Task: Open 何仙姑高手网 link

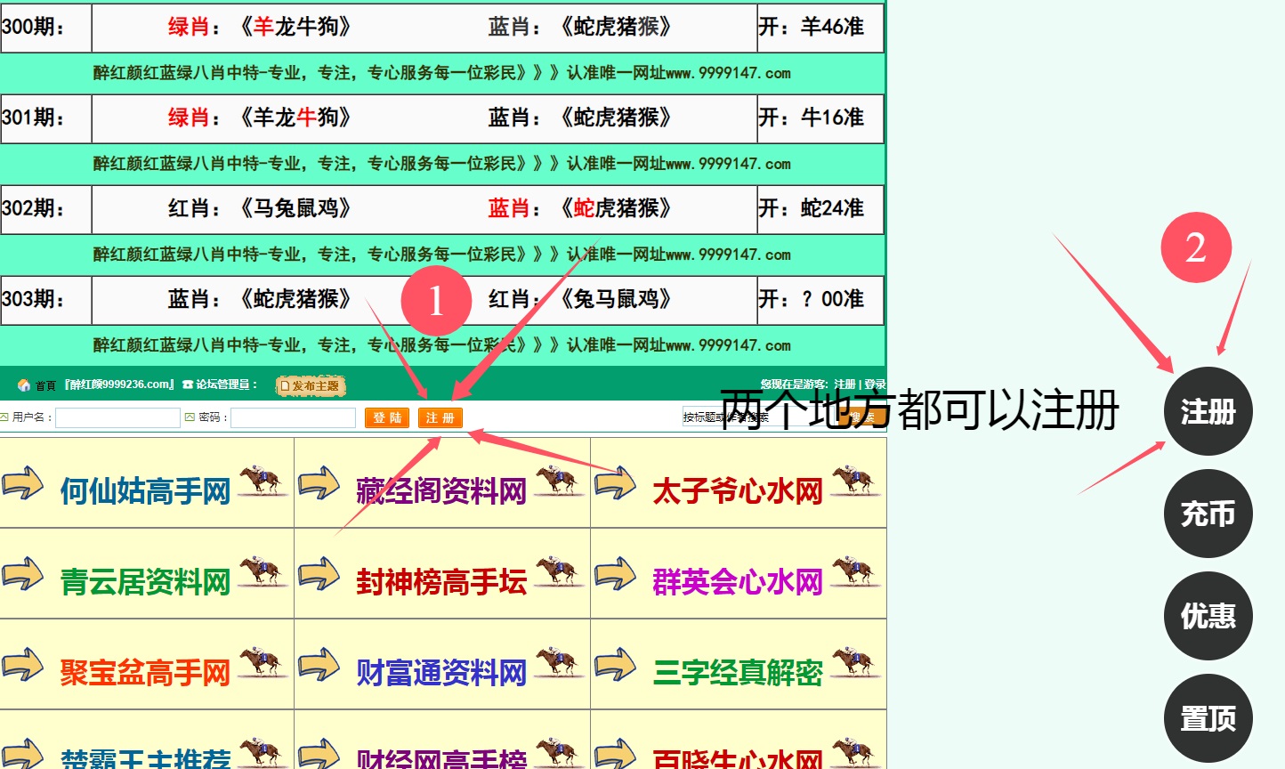Action: [x=145, y=491]
